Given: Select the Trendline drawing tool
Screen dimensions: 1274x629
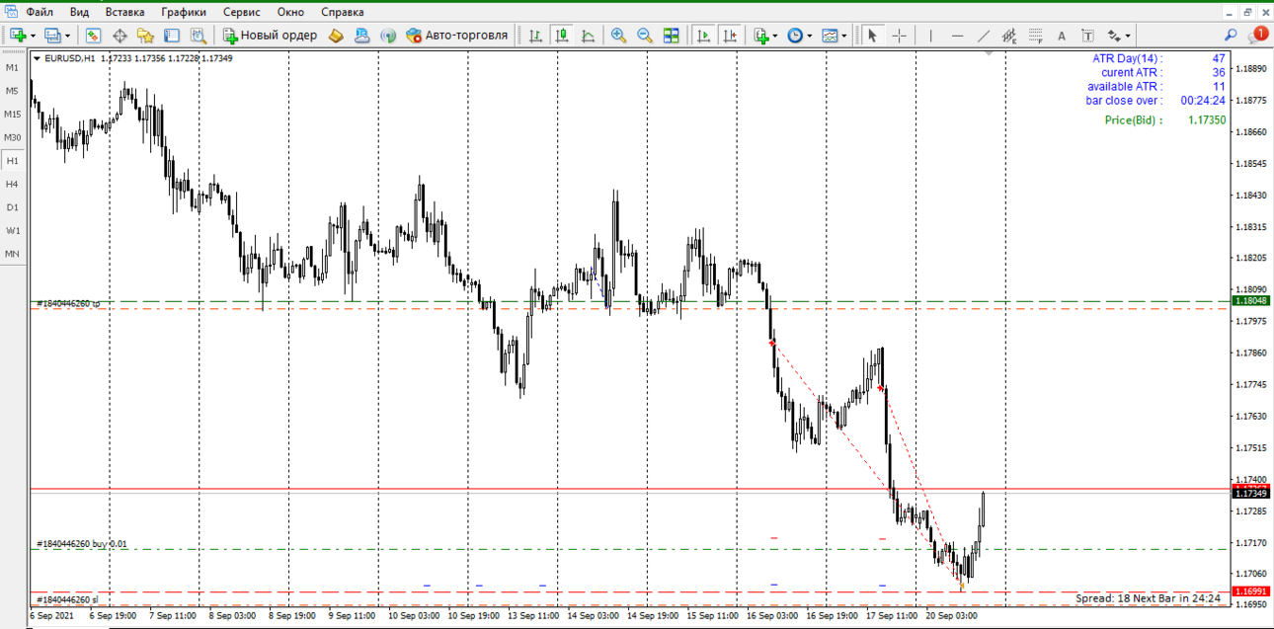Looking at the screenshot, I should pos(984,36).
